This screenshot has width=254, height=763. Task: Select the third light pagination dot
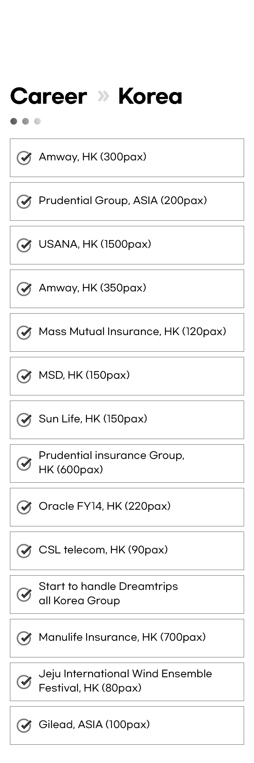37,121
